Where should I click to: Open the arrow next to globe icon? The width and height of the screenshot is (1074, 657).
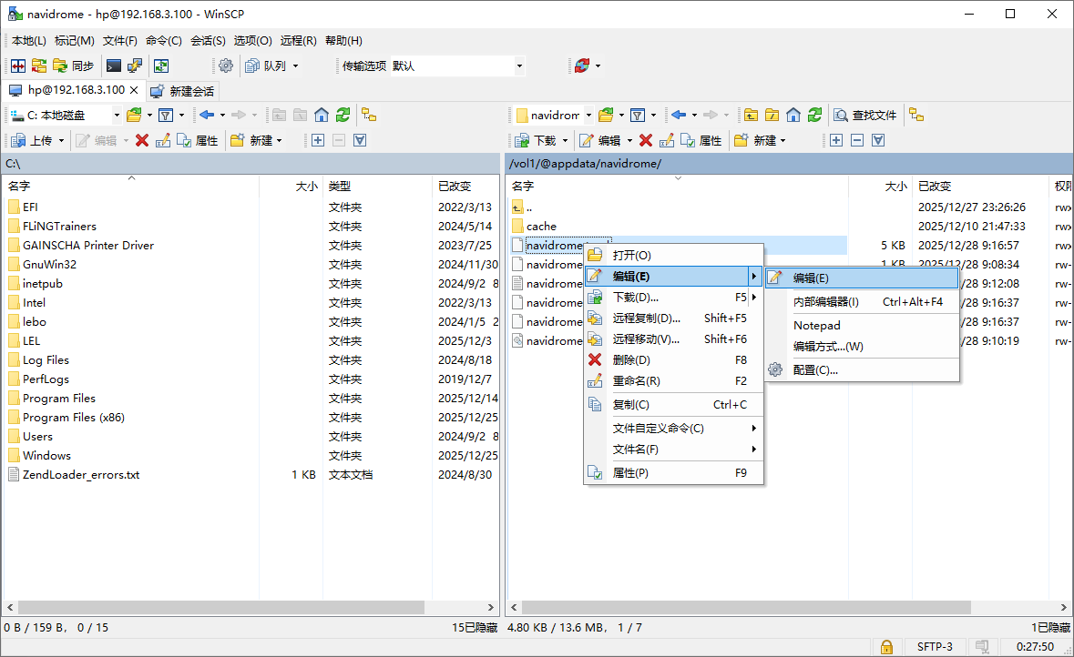click(598, 66)
